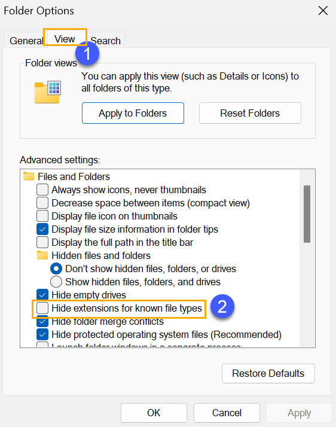Screen dimensions: 336x427
Task: Toggle Always show icons, never thumbnails
Action: (x=42, y=190)
